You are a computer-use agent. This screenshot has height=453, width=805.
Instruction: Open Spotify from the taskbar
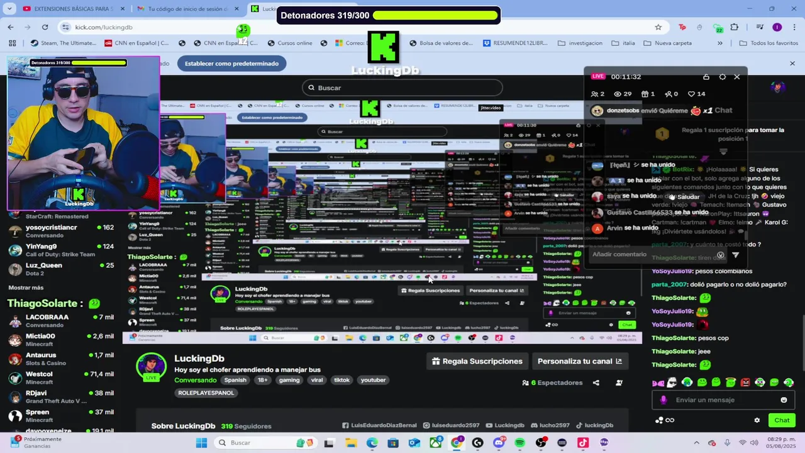[520, 443]
